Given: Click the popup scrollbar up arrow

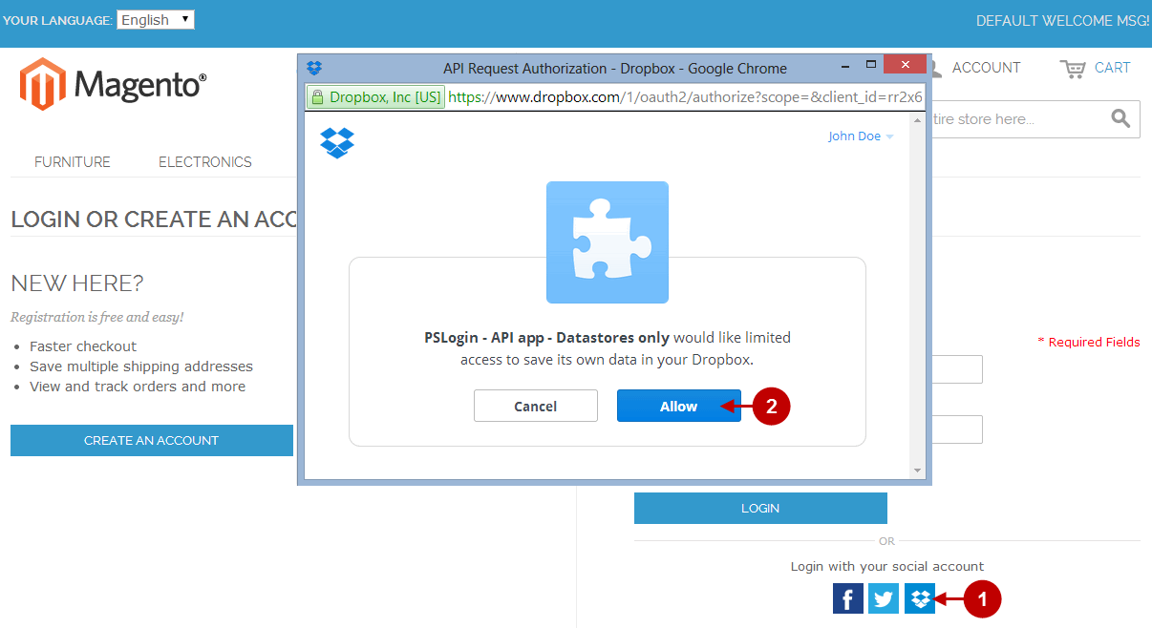Looking at the screenshot, I should pyautogui.click(x=918, y=119).
